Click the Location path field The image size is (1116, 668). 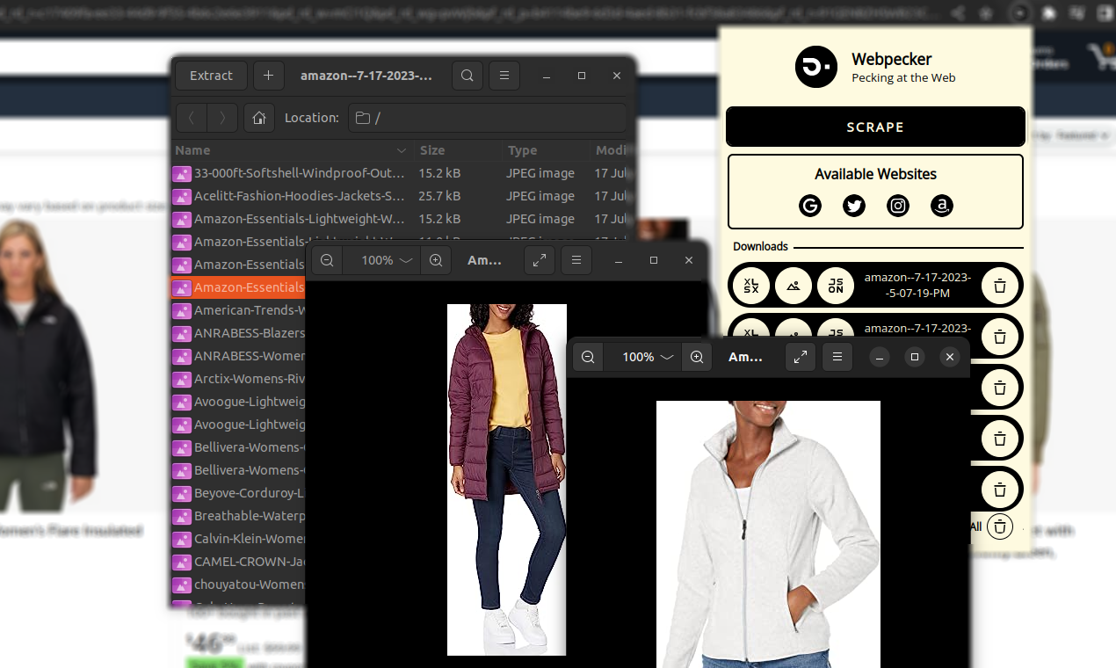tap(487, 118)
